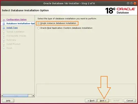Image resolution: width=138 pixels, height=104 pixels.
Task: Click the Prerequisite Checks step label
Action: click(x=16, y=36)
